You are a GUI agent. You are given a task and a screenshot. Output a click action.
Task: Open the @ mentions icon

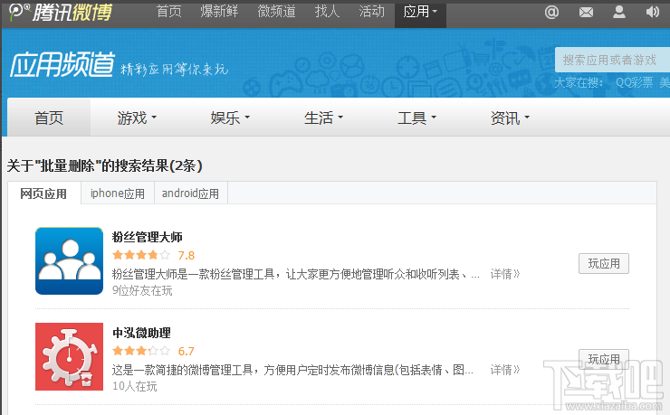point(551,12)
